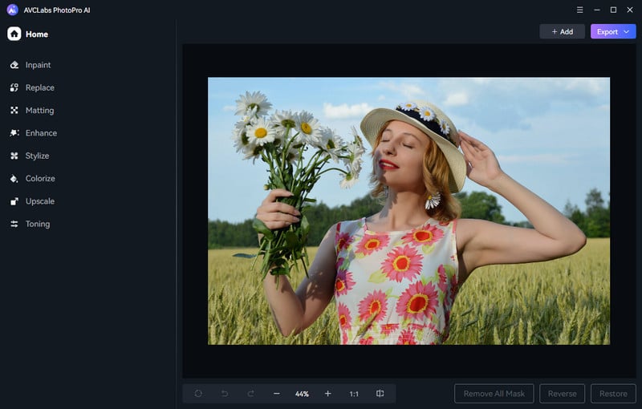This screenshot has height=409, width=642.
Task: Click the 44% zoom level value
Action: [302, 394]
